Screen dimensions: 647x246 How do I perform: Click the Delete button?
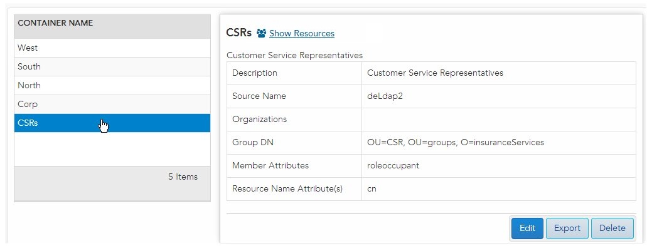point(612,228)
